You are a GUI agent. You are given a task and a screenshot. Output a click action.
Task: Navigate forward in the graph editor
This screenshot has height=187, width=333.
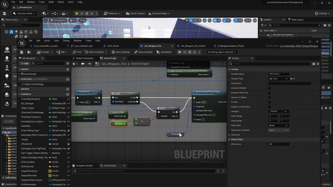pos(89,64)
